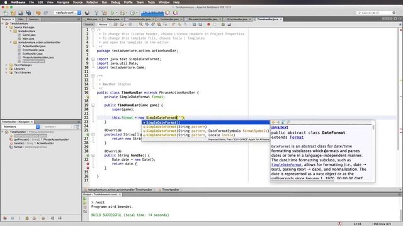403x226 pixels.
Task: Click the Find Next Occurrence editor icon
Action: click(x=153, y=24)
